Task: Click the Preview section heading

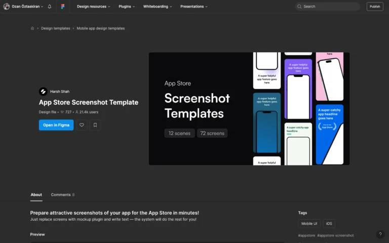Action: point(37,234)
